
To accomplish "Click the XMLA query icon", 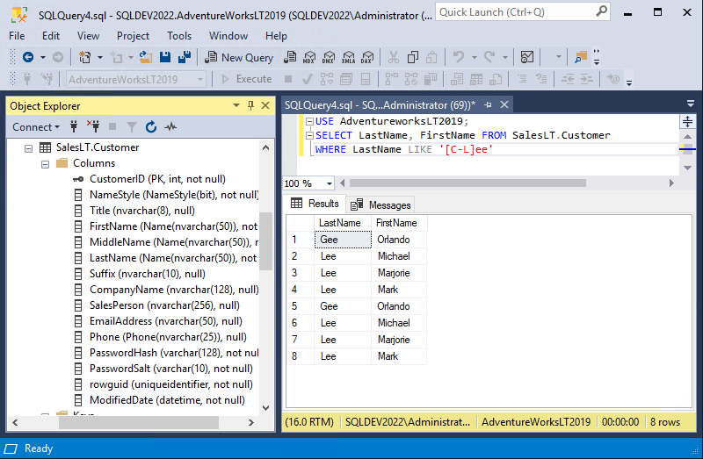I will point(348,57).
